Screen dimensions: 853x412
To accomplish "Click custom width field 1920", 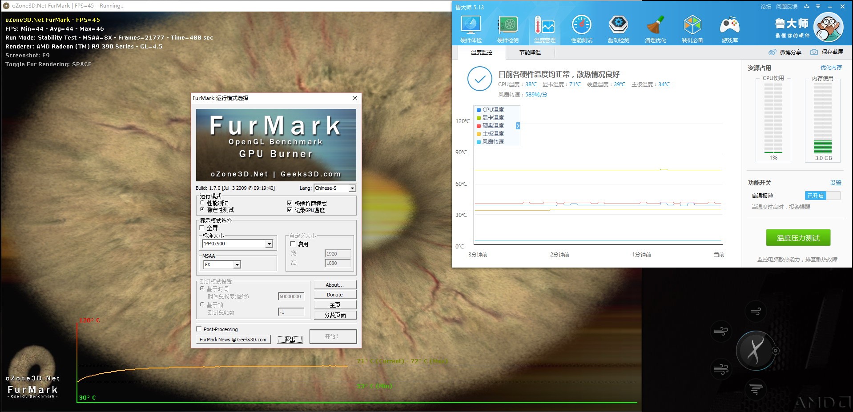I will tap(338, 254).
